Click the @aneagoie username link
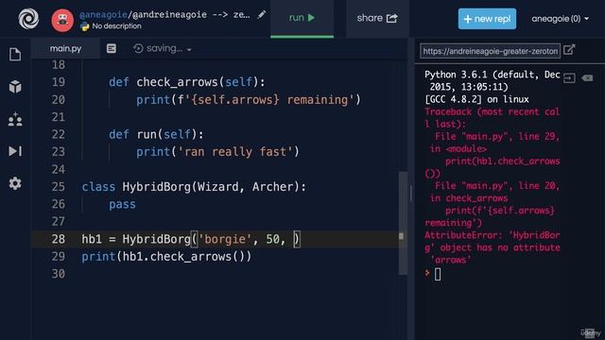The height and width of the screenshot is (340, 605). pyautogui.click(x=103, y=15)
